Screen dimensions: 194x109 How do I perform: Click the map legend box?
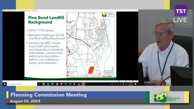tap(72, 74)
